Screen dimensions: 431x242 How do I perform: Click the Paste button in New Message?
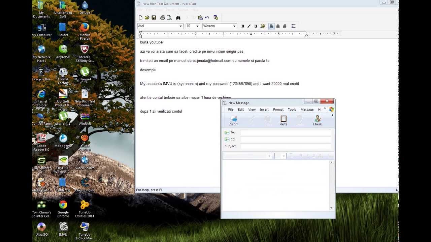pos(284,121)
